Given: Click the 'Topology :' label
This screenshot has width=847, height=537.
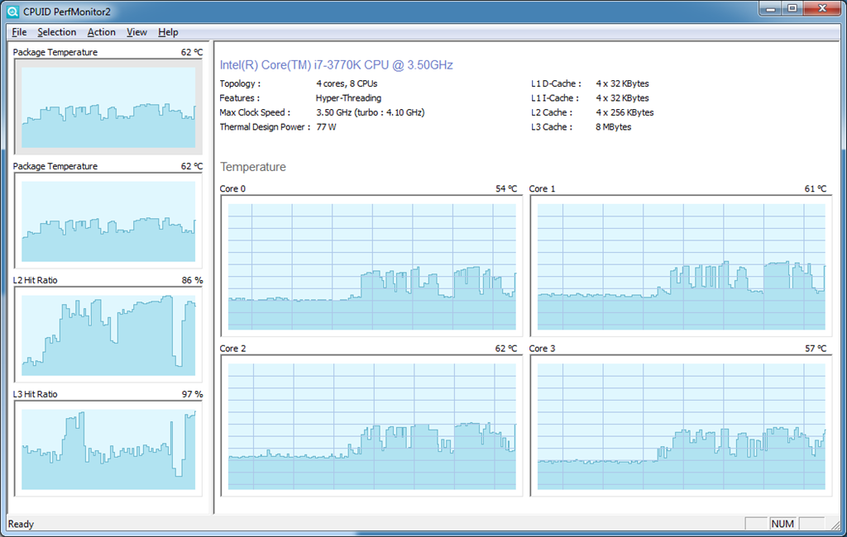Looking at the screenshot, I should pyautogui.click(x=240, y=83).
